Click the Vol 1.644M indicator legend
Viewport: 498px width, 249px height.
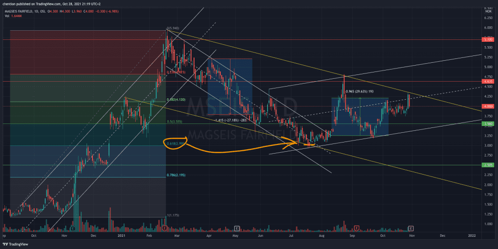[13, 16]
